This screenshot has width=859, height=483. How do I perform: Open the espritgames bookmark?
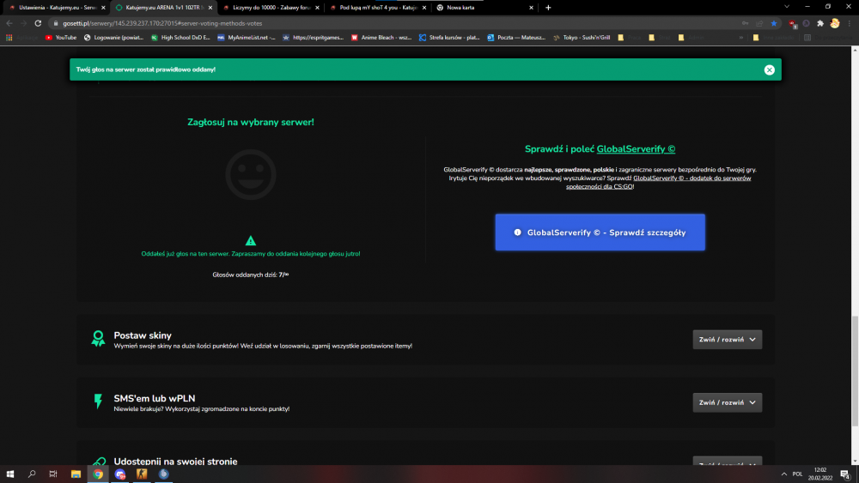click(313, 38)
